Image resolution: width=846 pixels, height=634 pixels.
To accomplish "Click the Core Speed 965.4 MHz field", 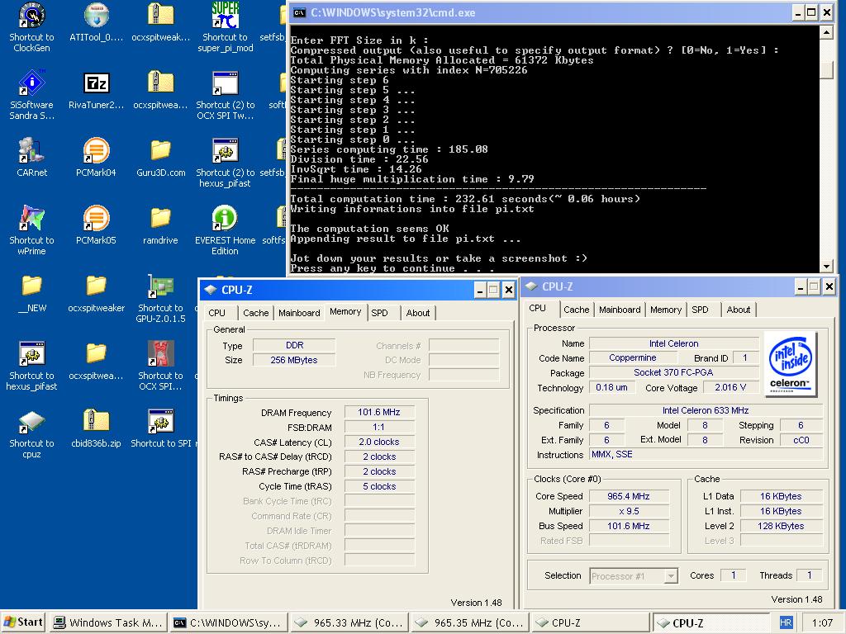I will [x=629, y=496].
